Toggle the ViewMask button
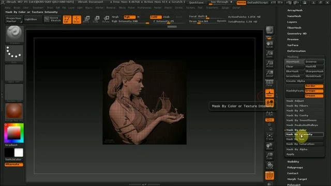 (x=294, y=61)
